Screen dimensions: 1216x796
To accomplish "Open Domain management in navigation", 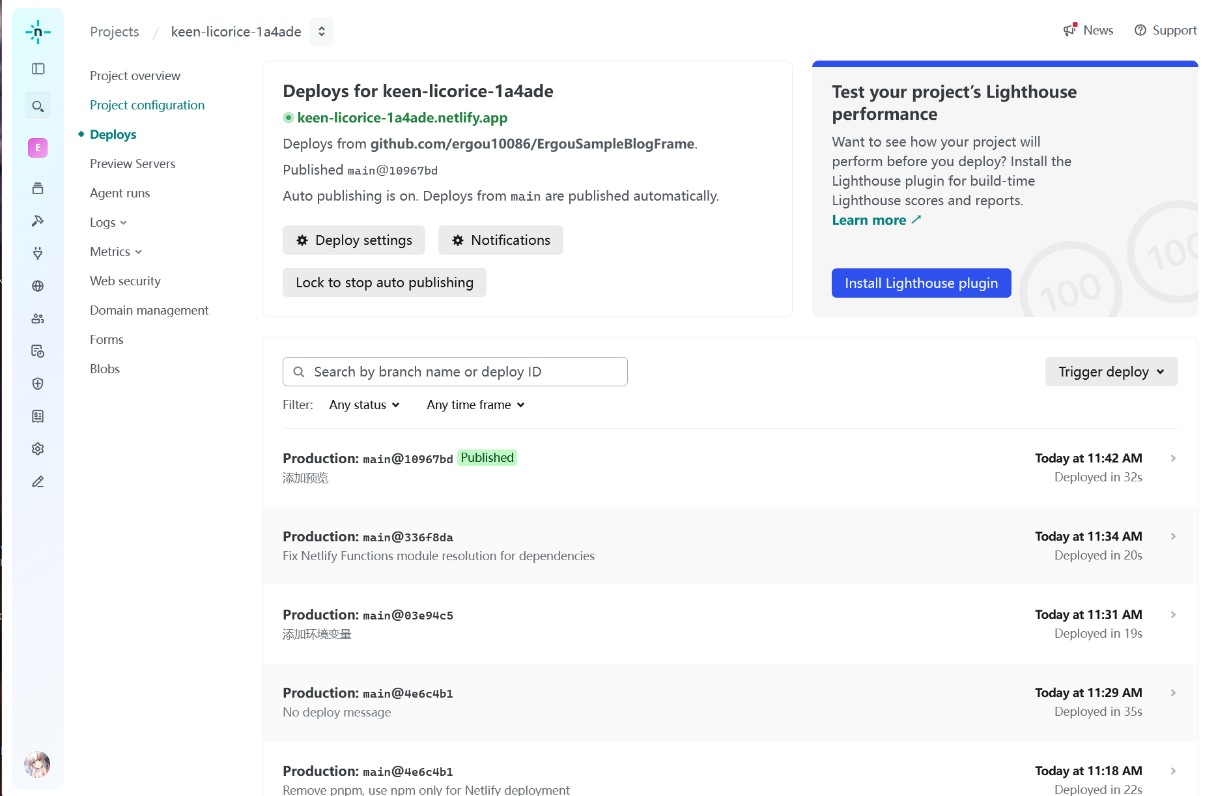I will [149, 310].
